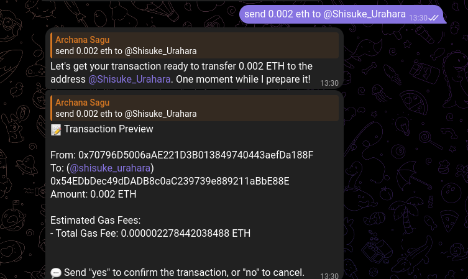
Task: Click the 13:30 timestamp after "while I prepare it!"
Action: click(x=329, y=83)
